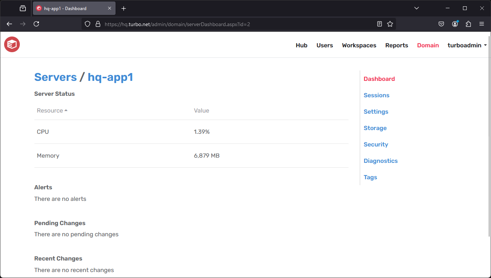Viewport: 491px width, 278px height.
Task: Open the Reports section
Action: pyautogui.click(x=396, y=45)
